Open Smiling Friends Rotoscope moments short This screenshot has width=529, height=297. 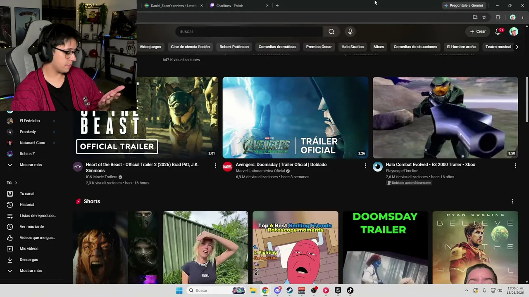pyautogui.click(x=295, y=247)
